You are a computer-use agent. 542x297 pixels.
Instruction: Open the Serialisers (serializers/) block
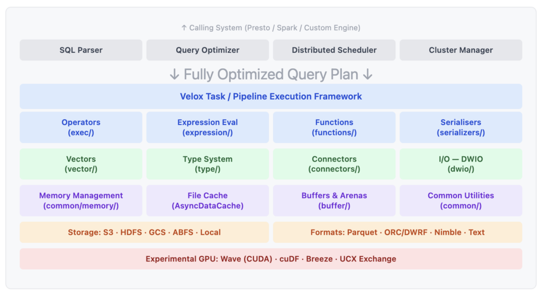pos(461,127)
